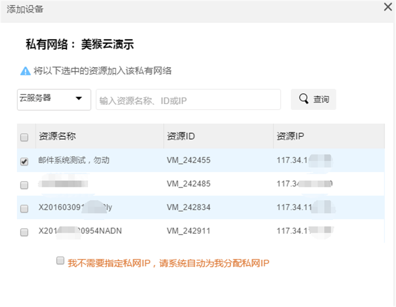Screen dimensions: 396x307
Task: Open the 云服务器 resource type dropdown
Action: (54, 100)
